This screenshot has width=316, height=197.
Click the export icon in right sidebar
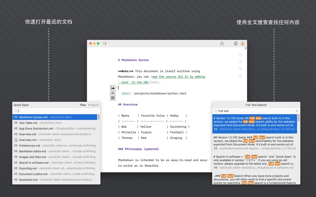click(240, 62)
